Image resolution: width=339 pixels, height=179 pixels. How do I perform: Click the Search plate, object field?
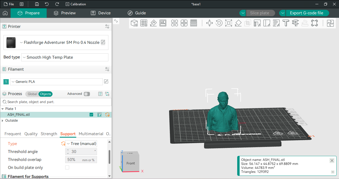56,102
